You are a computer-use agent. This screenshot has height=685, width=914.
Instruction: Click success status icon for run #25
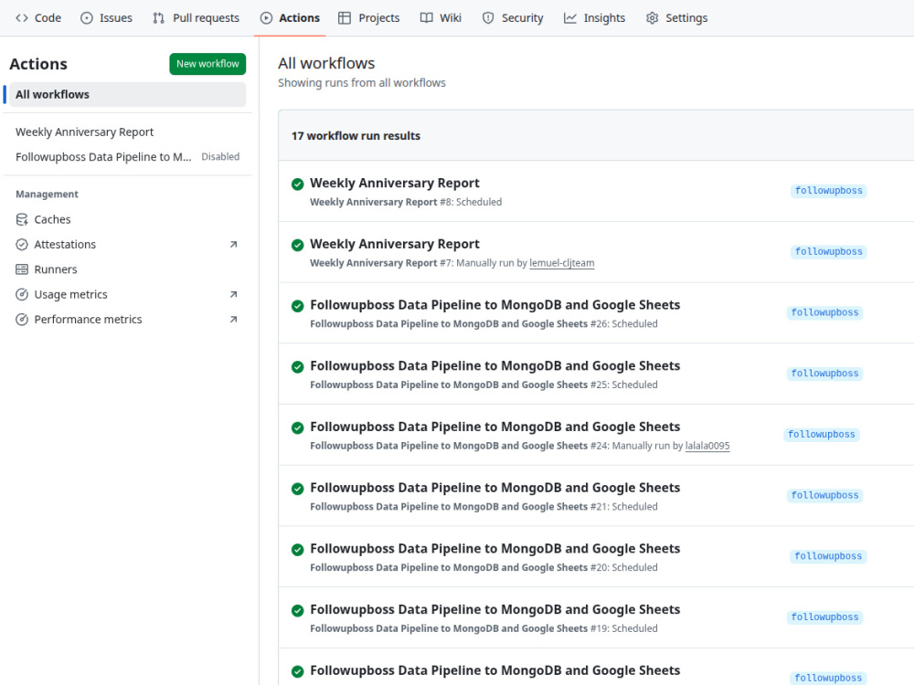[x=297, y=367]
